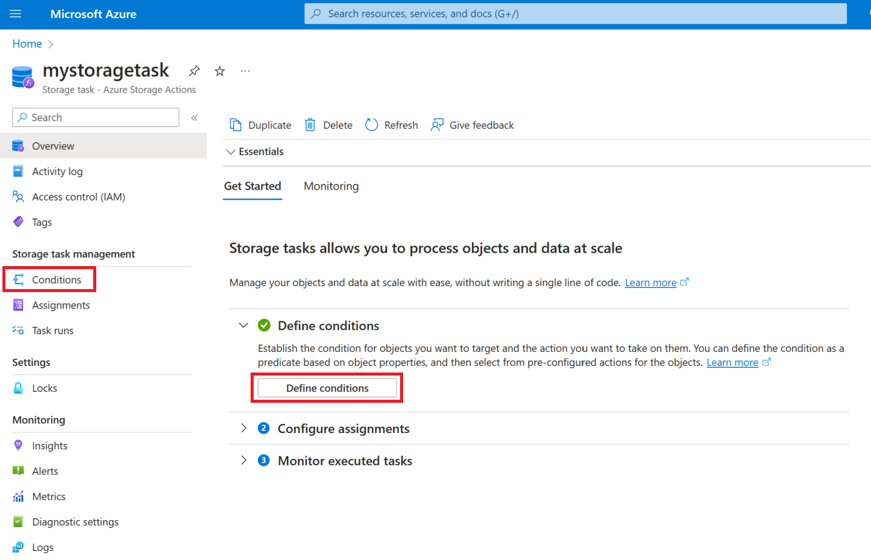Switch to the Get Started tab
The height and width of the screenshot is (560, 871).
pyautogui.click(x=252, y=186)
